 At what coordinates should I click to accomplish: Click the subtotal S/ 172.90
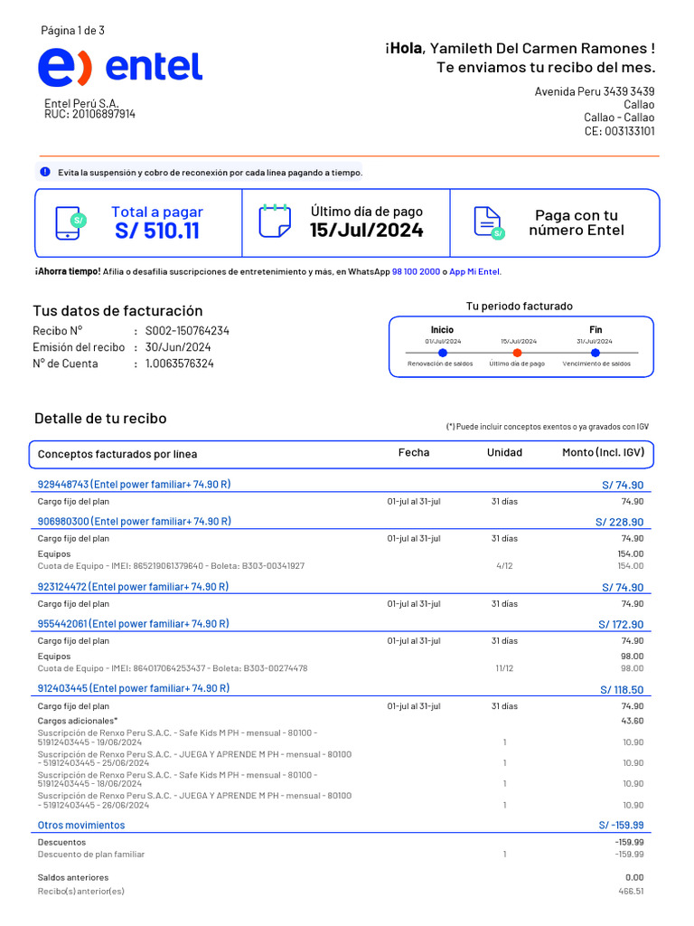click(621, 624)
